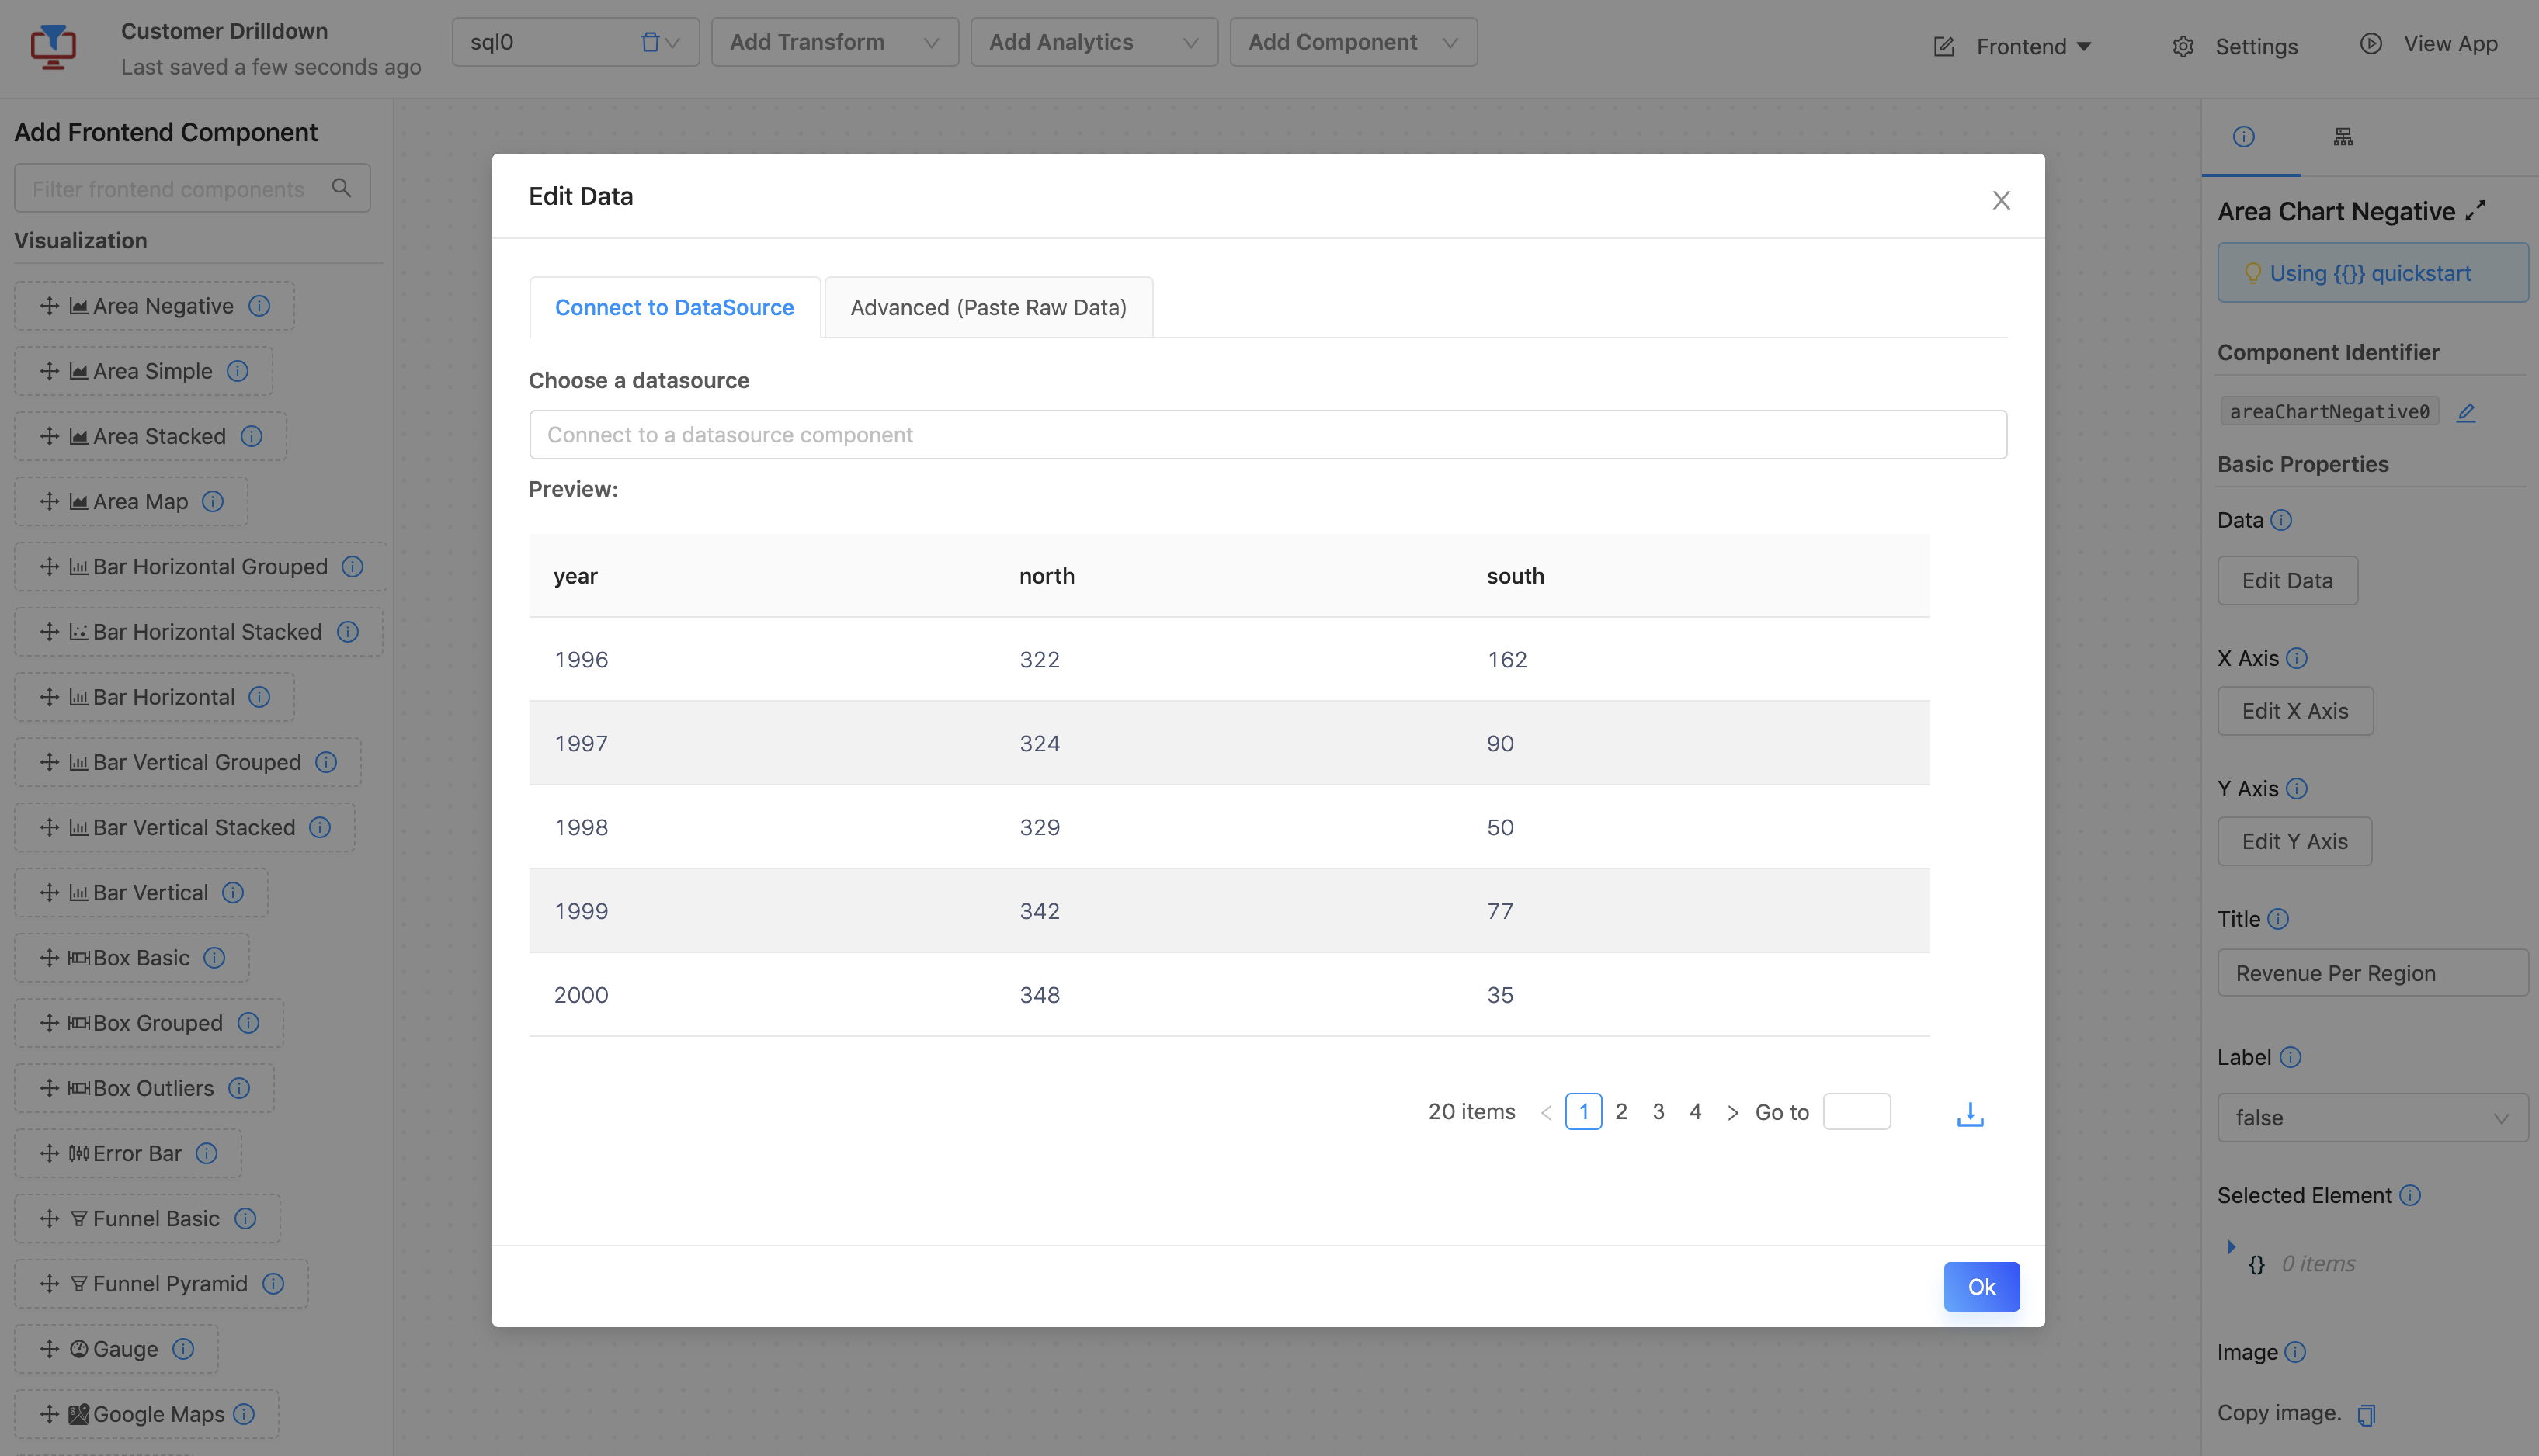Click the Title field Revenue Per Region

(x=2372, y=972)
